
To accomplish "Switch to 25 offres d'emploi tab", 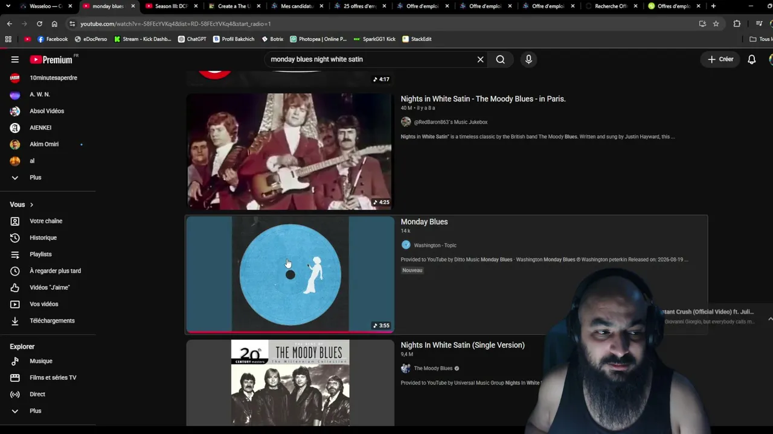I will (x=360, y=6).
